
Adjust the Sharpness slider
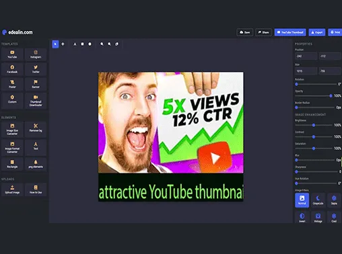(x=316, y=171)
